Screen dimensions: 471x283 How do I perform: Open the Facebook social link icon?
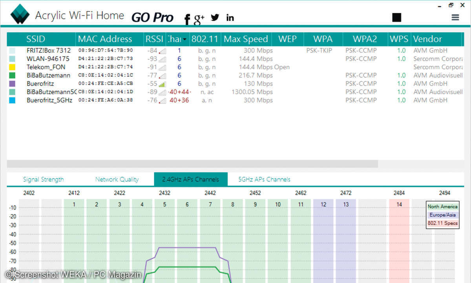(187, 18)
